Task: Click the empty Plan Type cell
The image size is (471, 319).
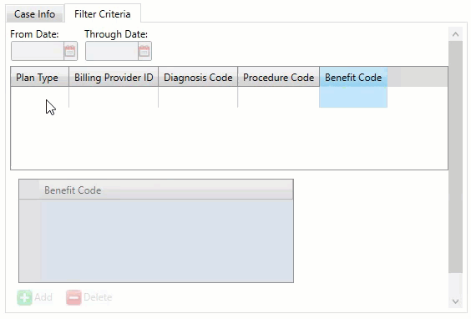Action: point(39,97)
